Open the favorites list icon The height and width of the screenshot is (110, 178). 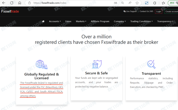pos(163,3)
